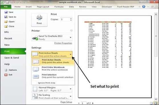Open the Normal Margins dropdown
Screen dimensions: 159x105
point(52,89)
